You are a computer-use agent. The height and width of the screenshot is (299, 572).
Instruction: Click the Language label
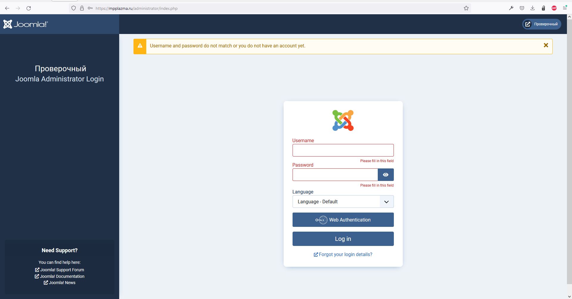tap(303, 192)
